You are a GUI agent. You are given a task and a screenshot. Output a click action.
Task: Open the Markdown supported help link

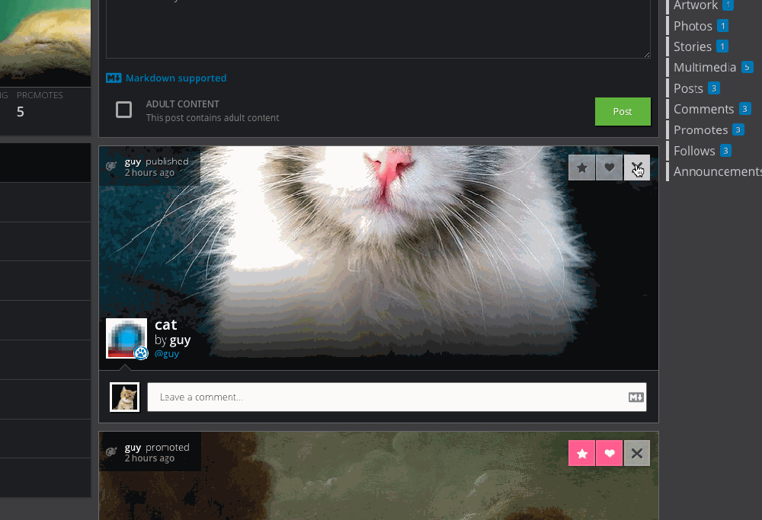[175, 78]
